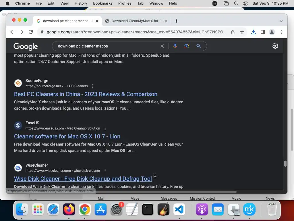Close the Download CleanMyMac X tab
The width and height of the screenshot is (294, 221).
(x=166, y=21)
